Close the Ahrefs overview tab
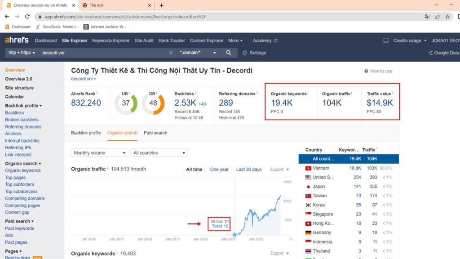The width and height of the screenshot is (460, 259). 74,5
